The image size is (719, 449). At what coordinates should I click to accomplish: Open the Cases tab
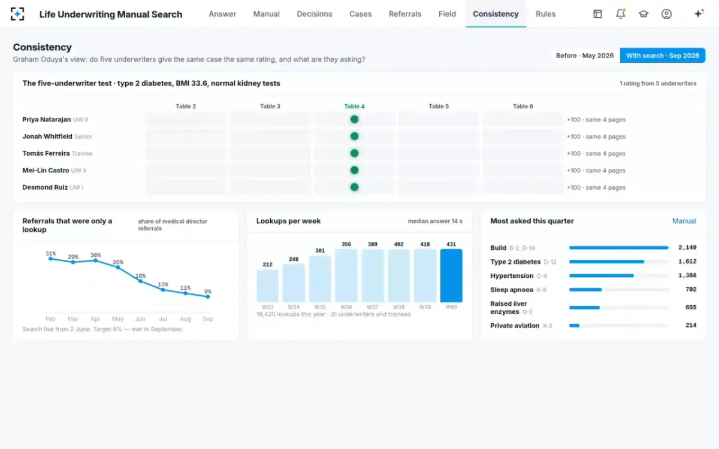[x=361, y=14]
